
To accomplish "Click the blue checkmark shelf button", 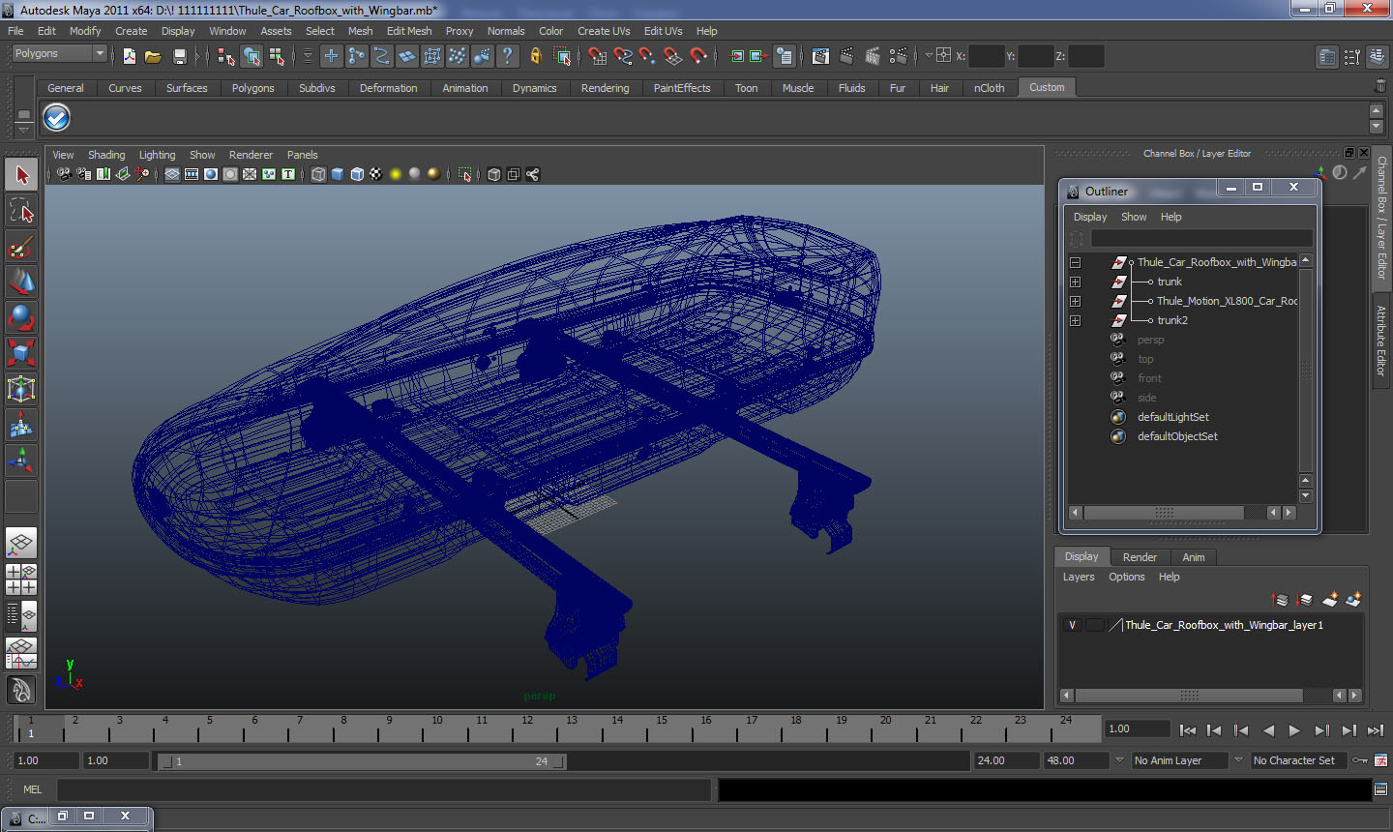I will [x=56, y=118].
